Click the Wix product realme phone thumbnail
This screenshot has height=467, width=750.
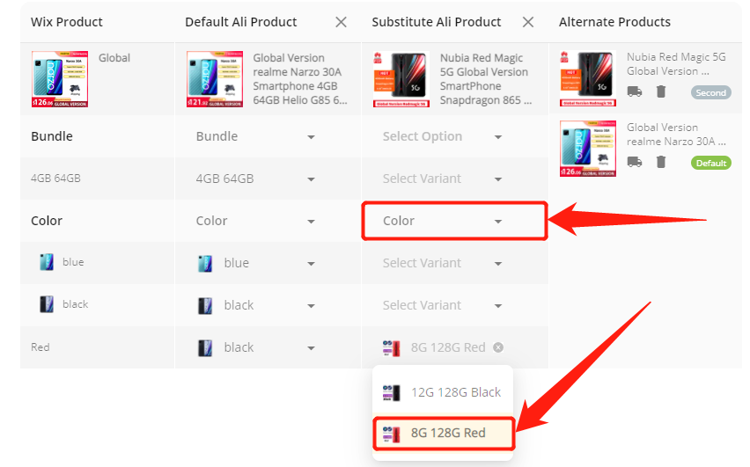tap(60, 79)
